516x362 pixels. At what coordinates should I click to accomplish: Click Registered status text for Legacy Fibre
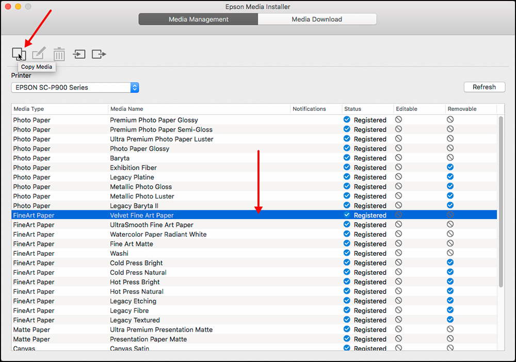(370, 311)
